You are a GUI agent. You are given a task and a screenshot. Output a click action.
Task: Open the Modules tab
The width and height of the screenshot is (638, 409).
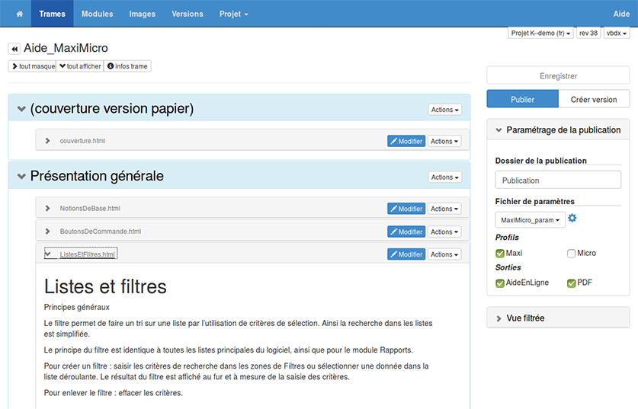97,14
